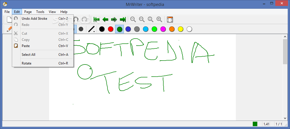
Task: Go to the first page arrow
Action: click(96, 19)
